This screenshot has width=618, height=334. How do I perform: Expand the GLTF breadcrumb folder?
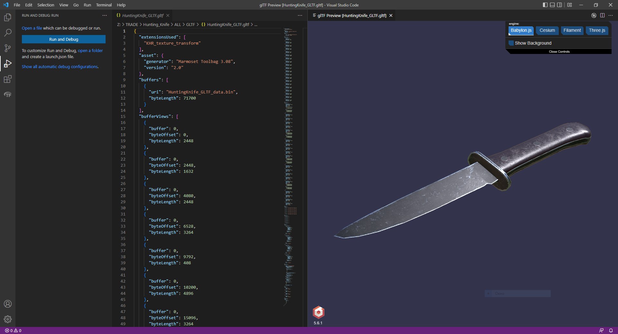point(191,24)
